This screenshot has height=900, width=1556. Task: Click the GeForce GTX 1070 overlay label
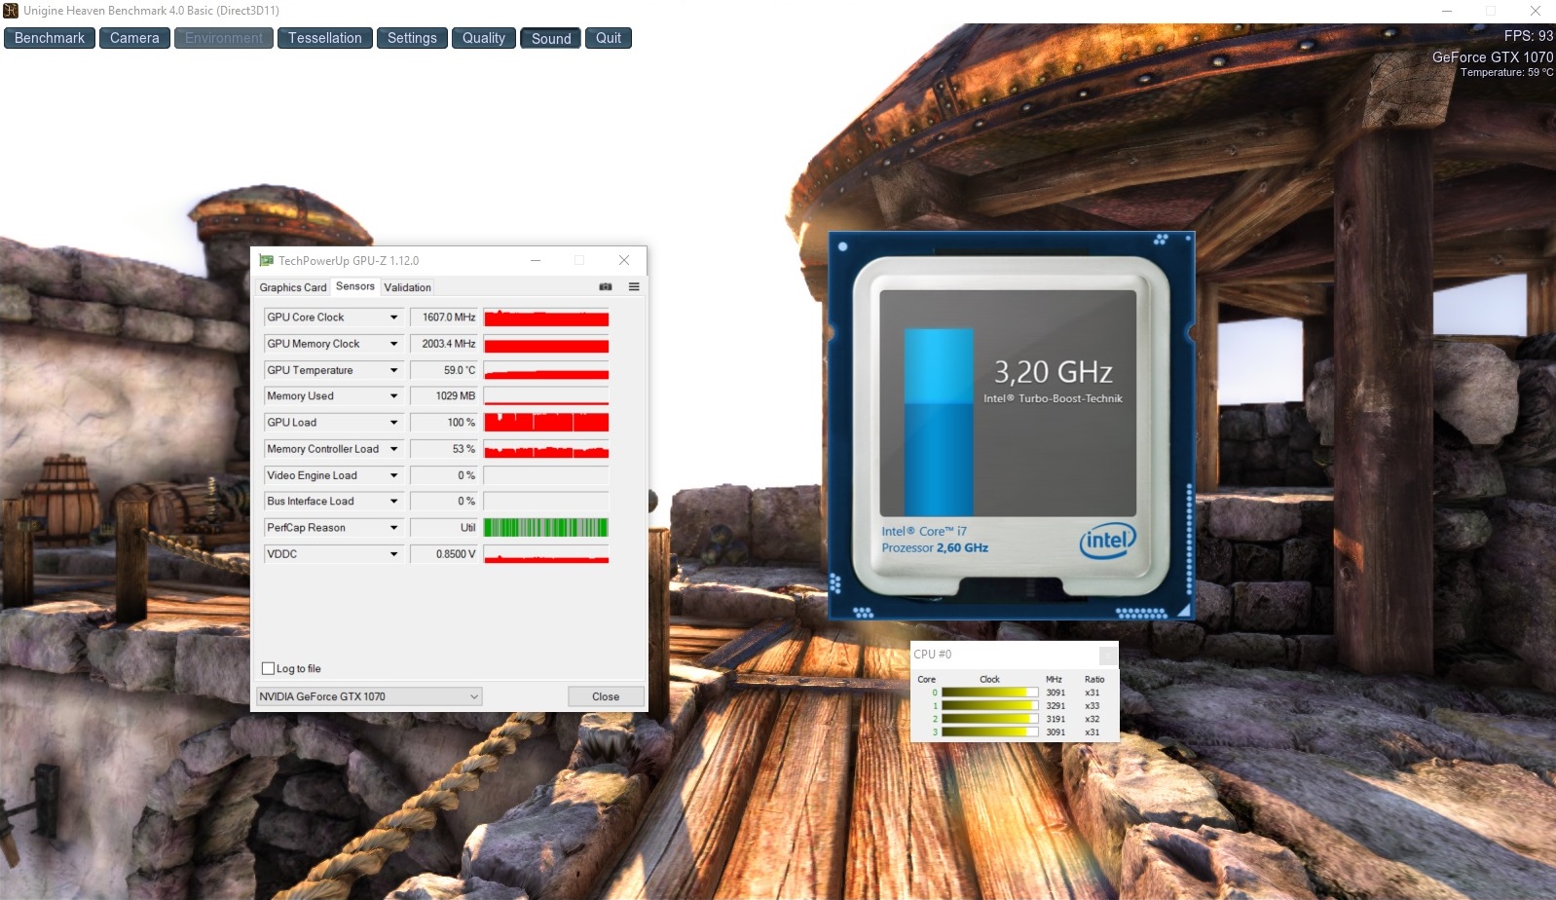click(x=1493, y=57)
